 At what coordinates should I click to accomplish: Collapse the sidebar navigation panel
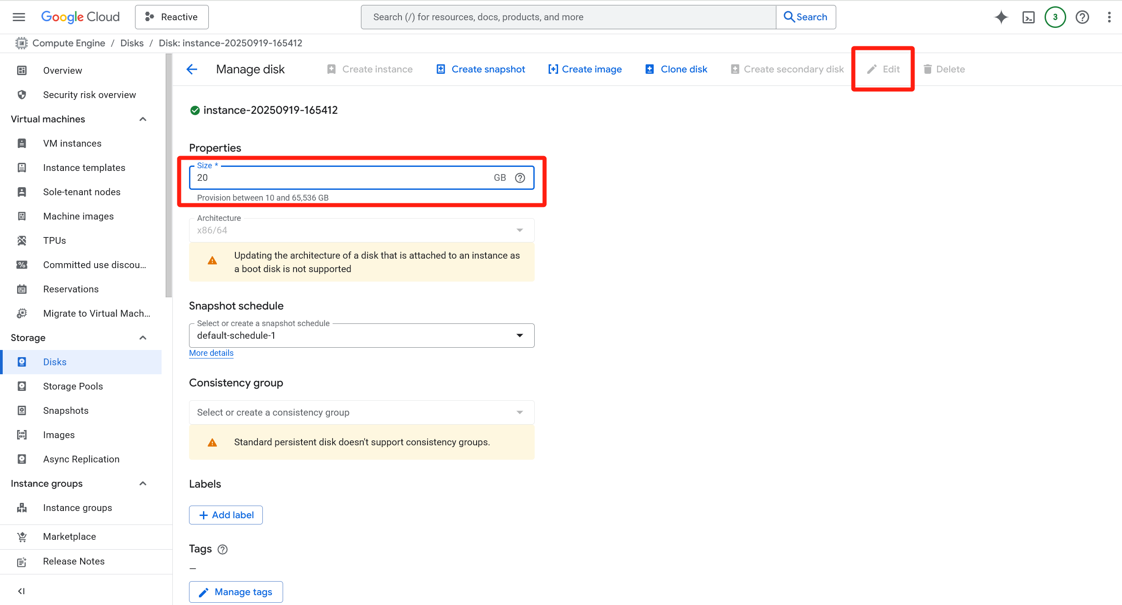coord(21,591)
